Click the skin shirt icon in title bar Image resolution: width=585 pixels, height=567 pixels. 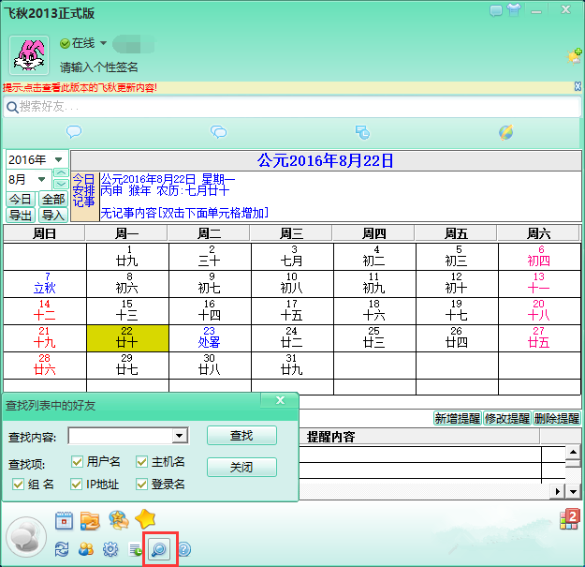pyautogui.click(x=512, y=8)
